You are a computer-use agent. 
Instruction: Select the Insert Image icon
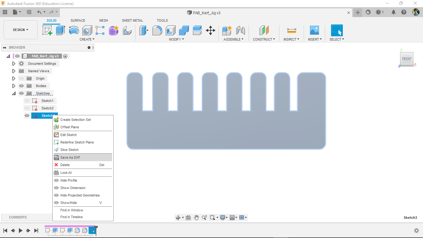[314, 30]
